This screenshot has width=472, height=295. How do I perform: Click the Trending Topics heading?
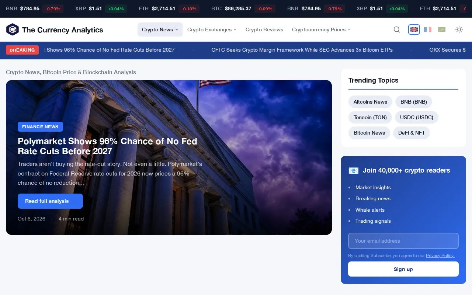point(373,80)
